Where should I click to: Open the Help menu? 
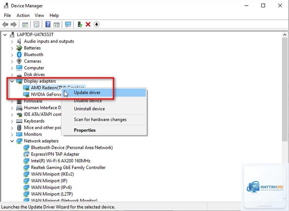(54, 15)
